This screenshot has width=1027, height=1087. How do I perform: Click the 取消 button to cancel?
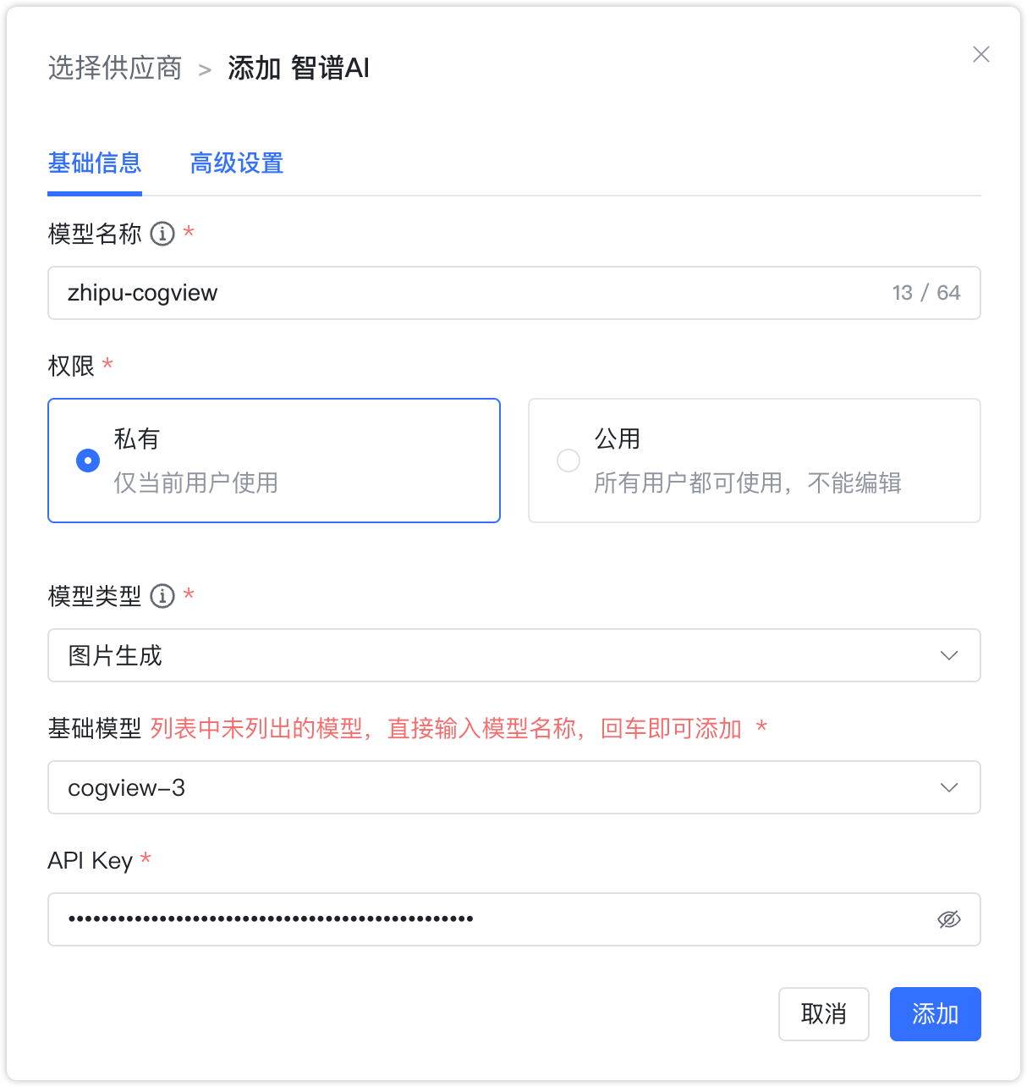[823, 1013]
